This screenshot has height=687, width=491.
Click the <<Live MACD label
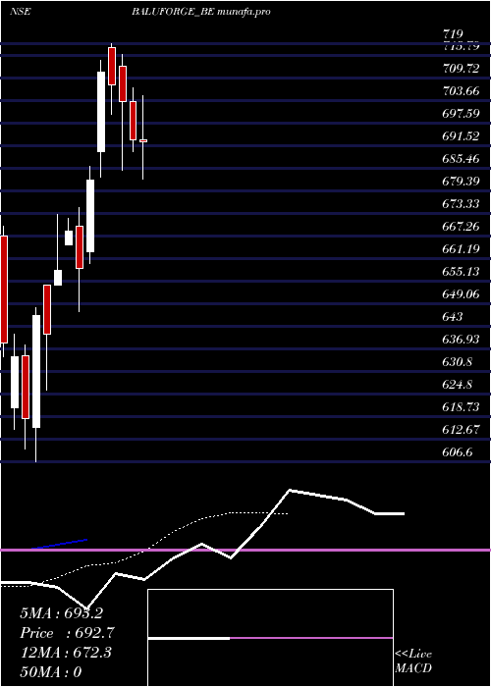point(413,661)
